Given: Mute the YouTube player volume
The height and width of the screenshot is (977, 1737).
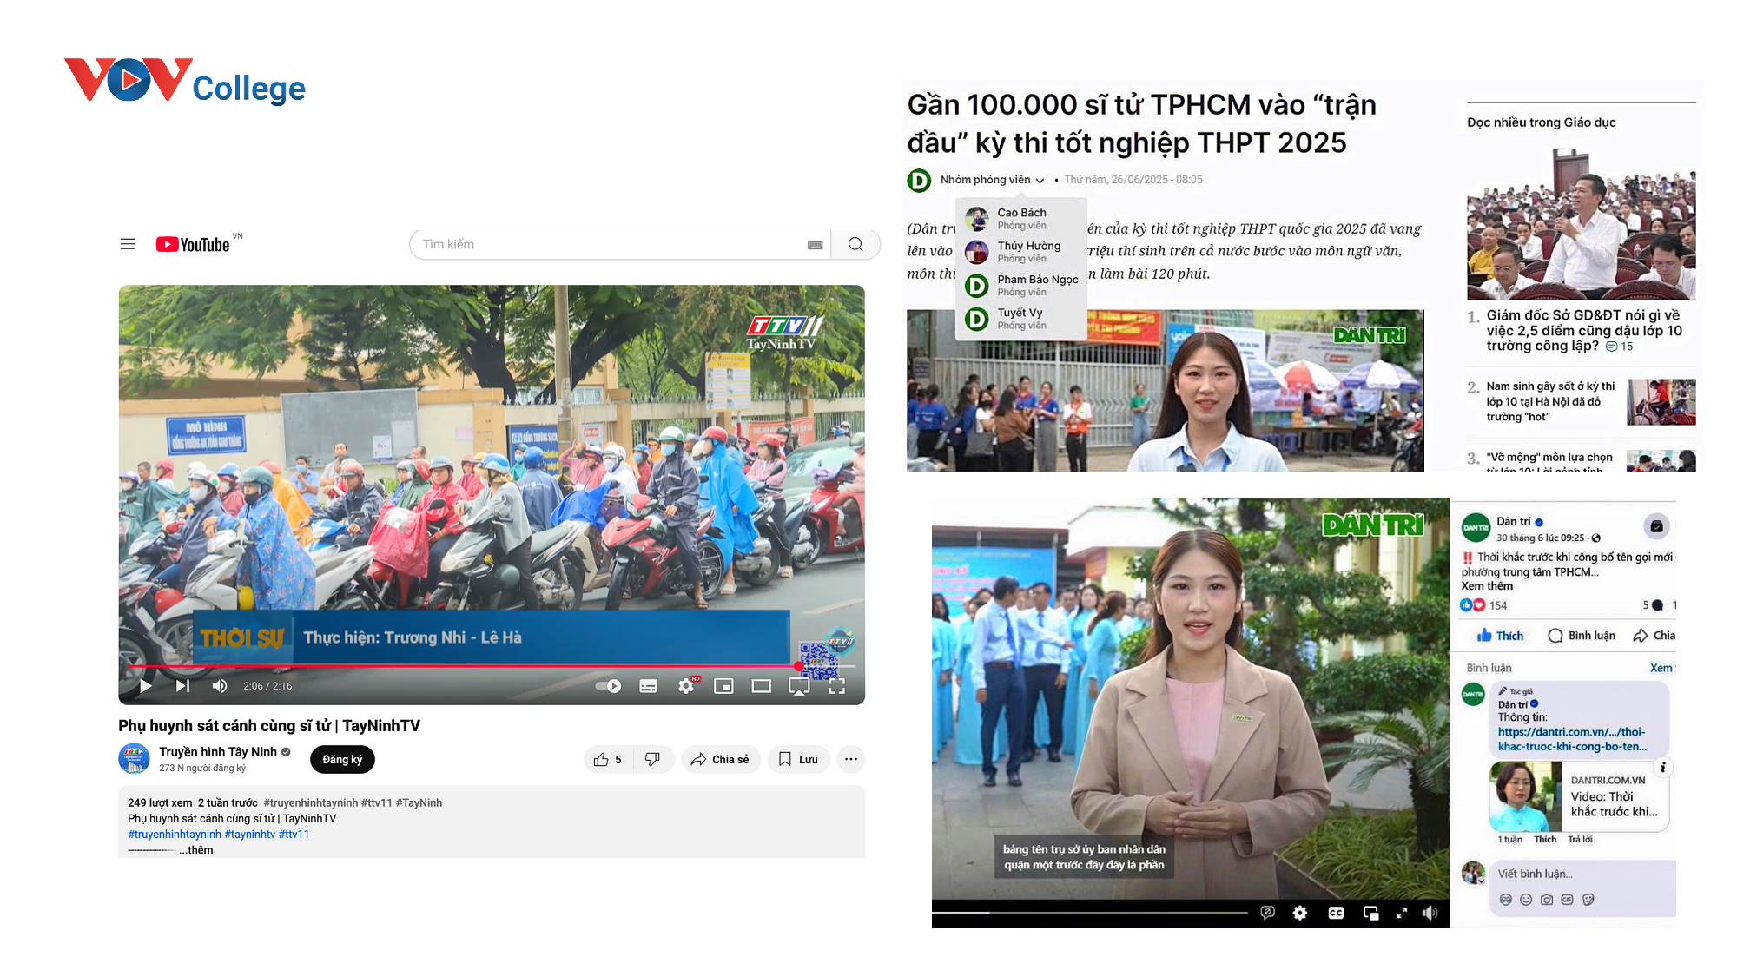Looking at the screenshot, I should (220, 686).
